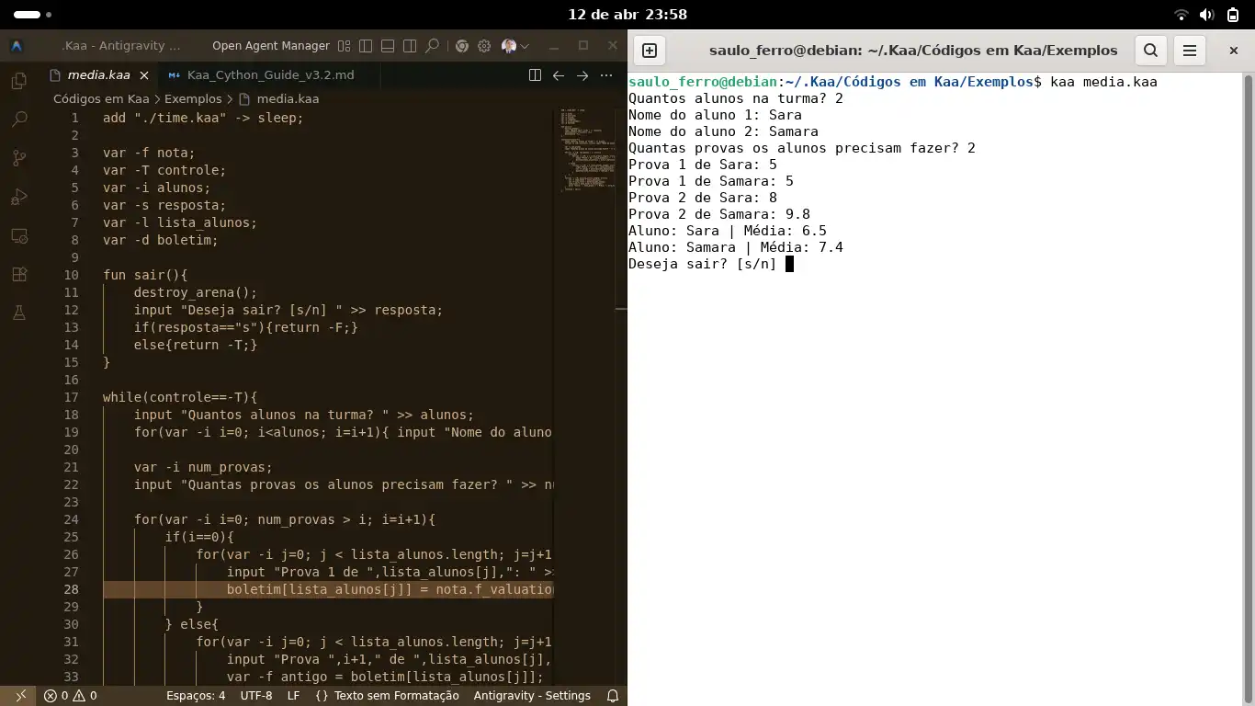Click the split editor right icon
1255x706 pixels.
[535, 75]
